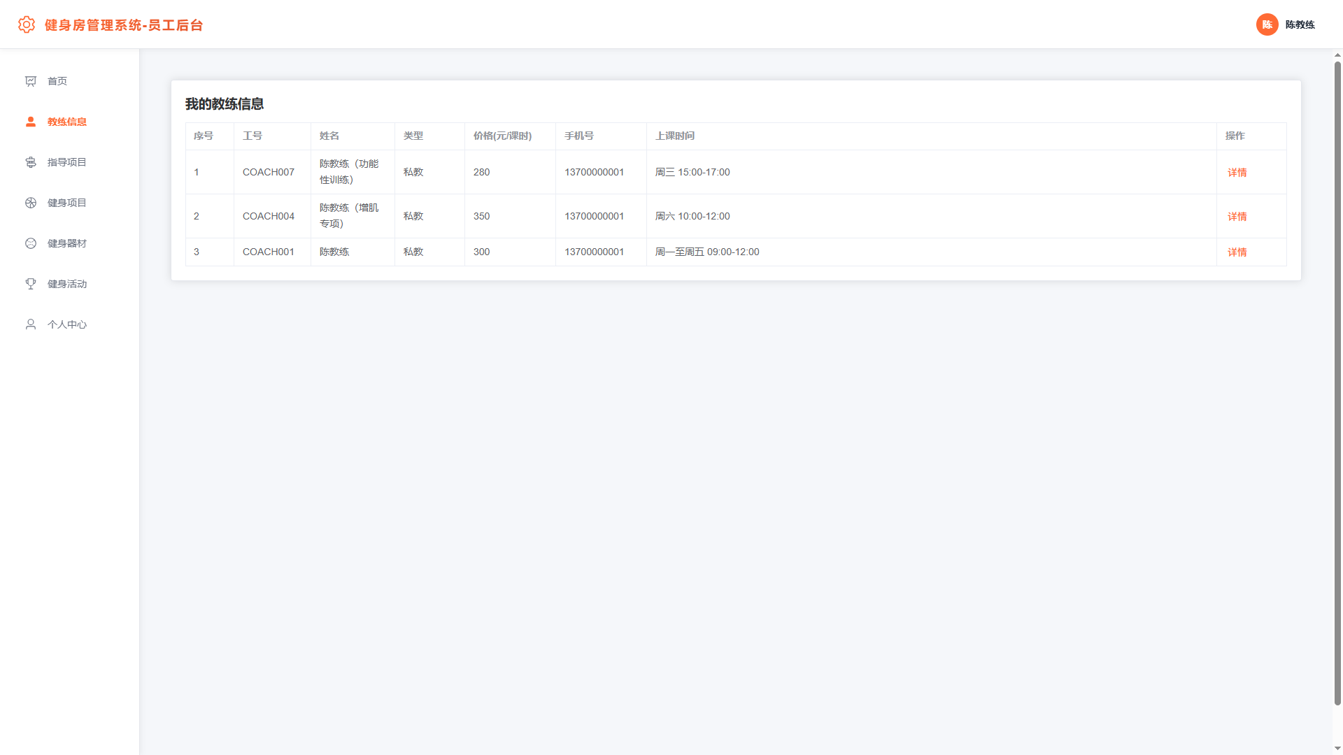Click the 健身项目 sidebar icon
The height and width of the screenshot is (755, 1343).
point(31,203)
